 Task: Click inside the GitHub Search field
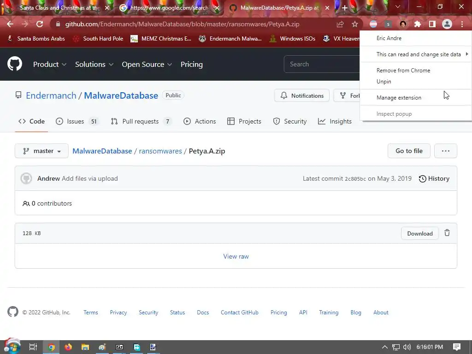[x=322, y=64]
